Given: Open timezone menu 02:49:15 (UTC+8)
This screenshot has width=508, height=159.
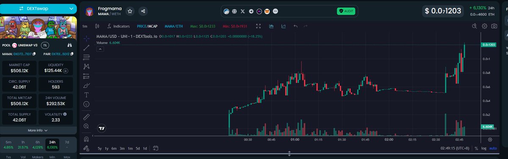Looking at the screenshot, I should click(x=455, y=148).
